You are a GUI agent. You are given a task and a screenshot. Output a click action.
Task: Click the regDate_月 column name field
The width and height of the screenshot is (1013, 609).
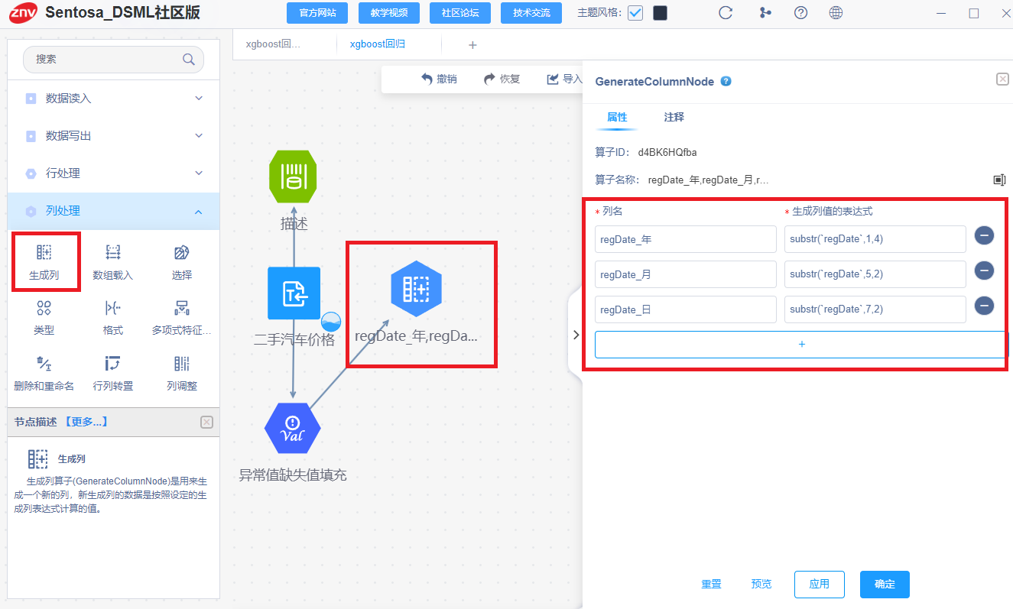686,274
